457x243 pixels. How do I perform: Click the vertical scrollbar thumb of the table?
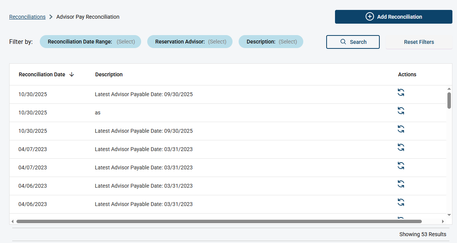tap(449, 100)
